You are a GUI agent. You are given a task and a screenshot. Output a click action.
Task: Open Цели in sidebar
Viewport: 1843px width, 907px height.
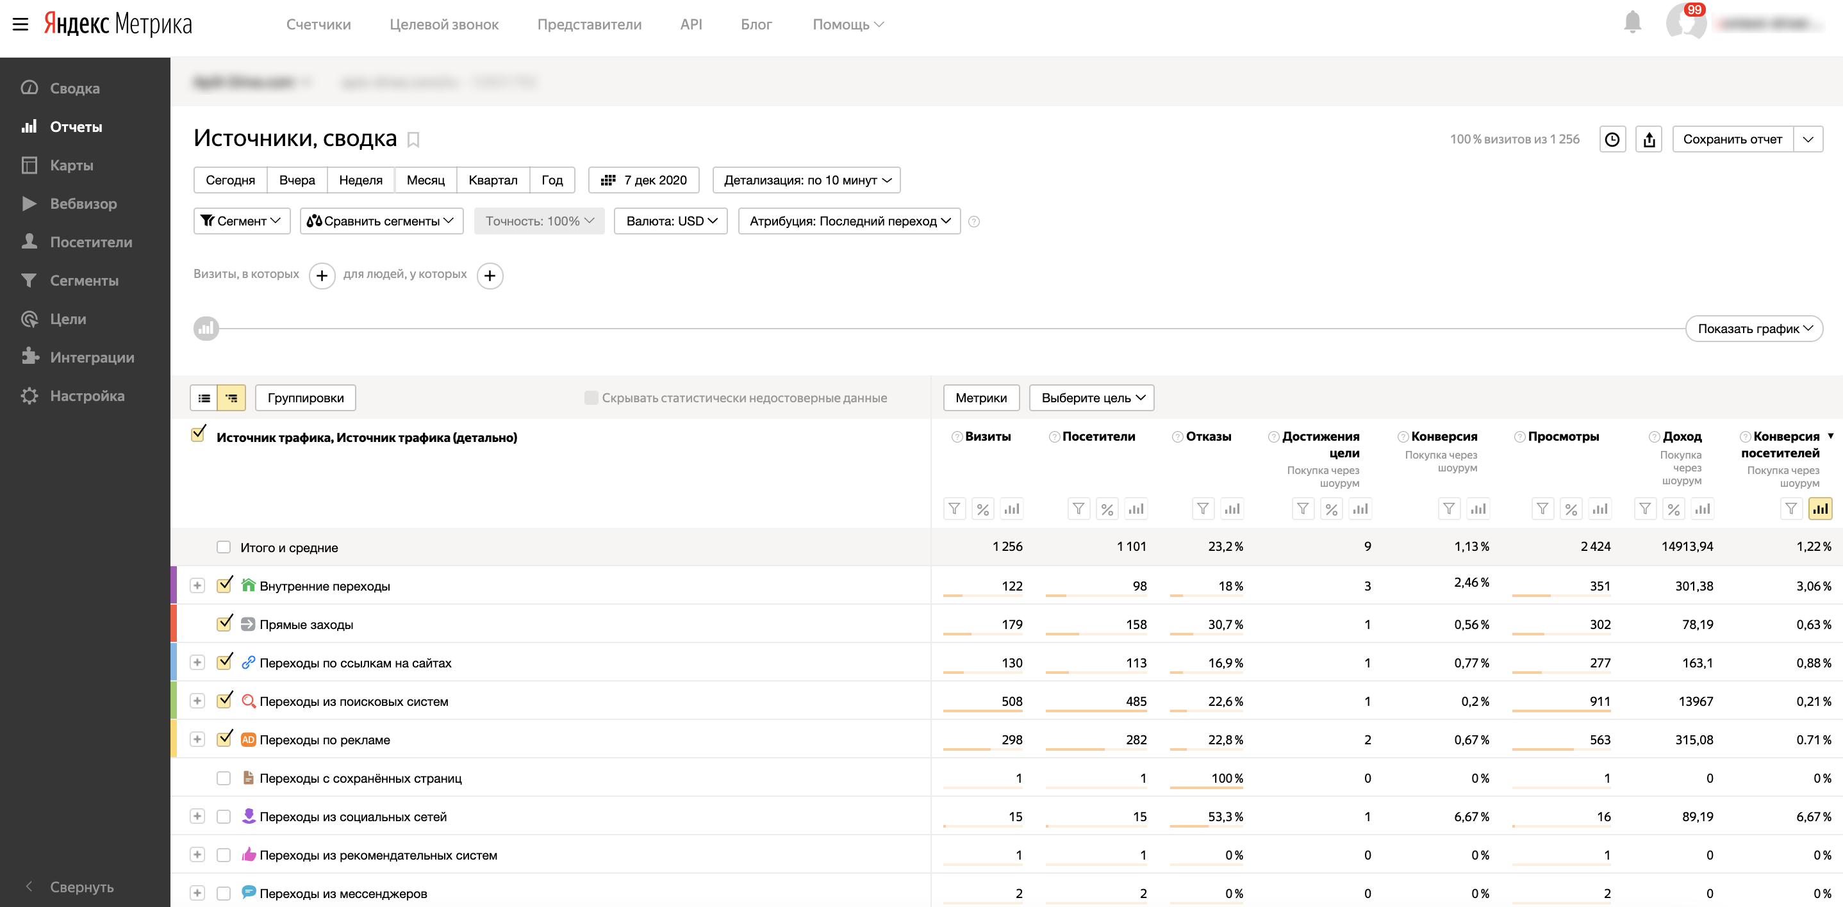click(x=68, y=319)
